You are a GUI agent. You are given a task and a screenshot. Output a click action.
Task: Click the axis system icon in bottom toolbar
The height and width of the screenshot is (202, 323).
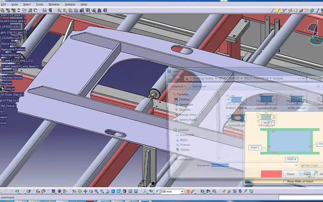click(x=145, y=192)
